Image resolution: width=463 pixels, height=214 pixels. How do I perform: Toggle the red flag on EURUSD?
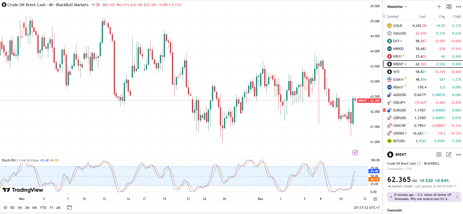384,110
